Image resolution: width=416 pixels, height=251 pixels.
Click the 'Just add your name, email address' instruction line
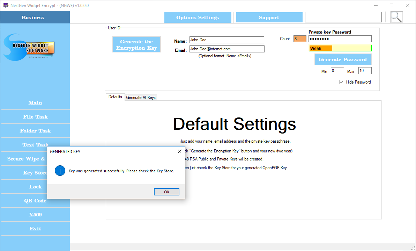[x=235, y=142]
